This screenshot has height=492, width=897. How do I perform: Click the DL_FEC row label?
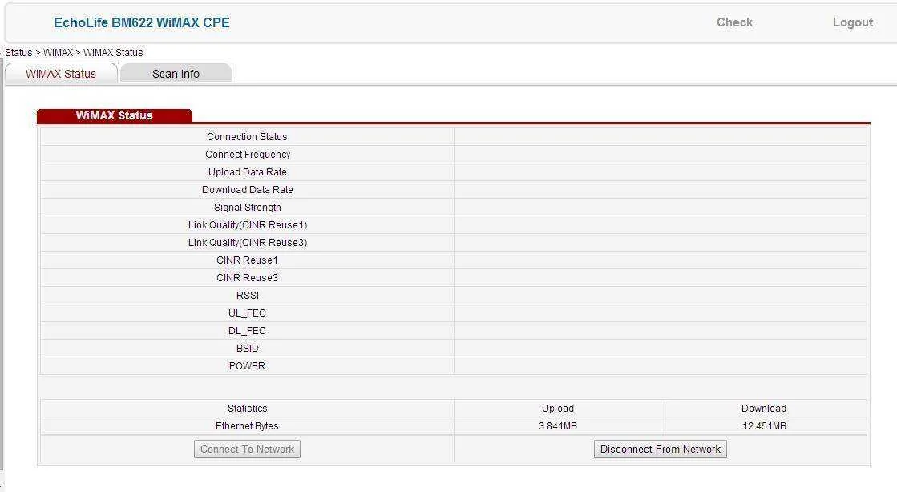pyautogui.click(x=247, y=331)
